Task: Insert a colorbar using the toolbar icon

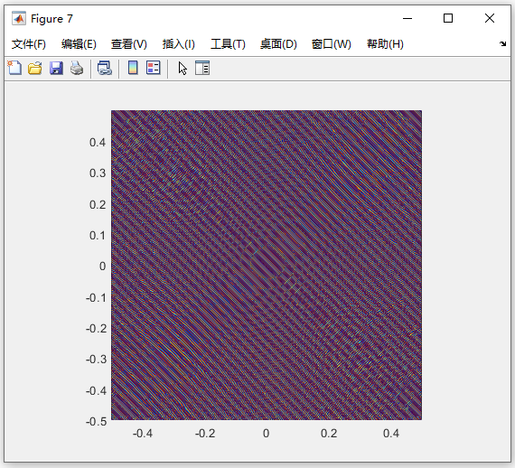Action: point(133,68)
